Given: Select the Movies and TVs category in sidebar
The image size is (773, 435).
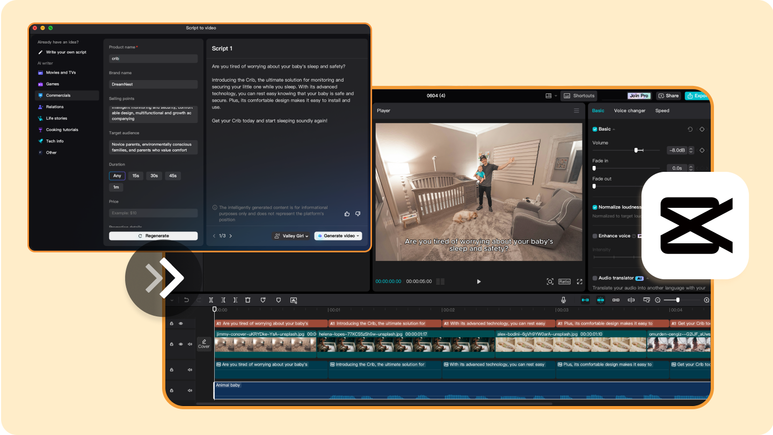Looking at the screenshot, I should (60, 73).
